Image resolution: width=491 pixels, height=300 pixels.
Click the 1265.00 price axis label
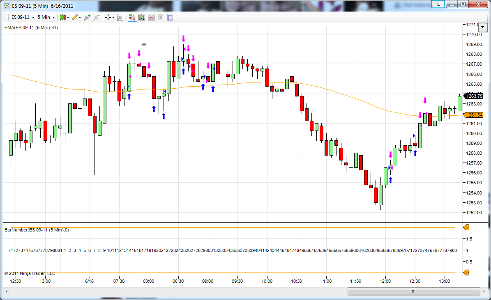[474, 84]
